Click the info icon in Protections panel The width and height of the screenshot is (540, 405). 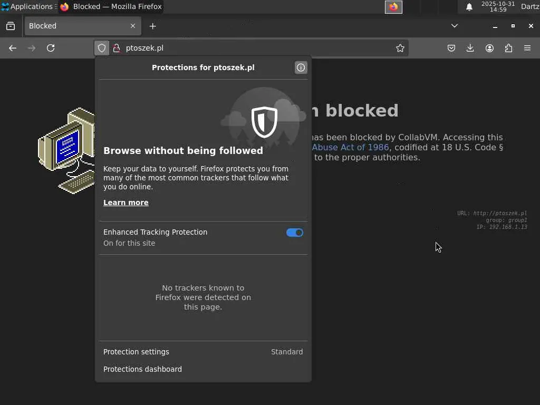tap(301, 67)
